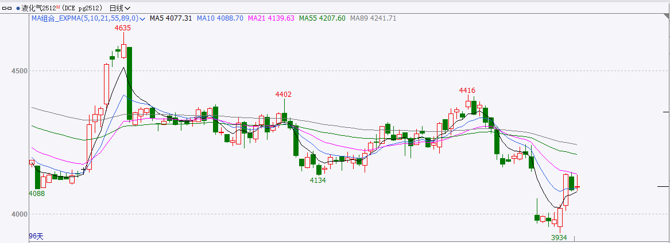Image resolution: width=670 pixels, height=243 pixels.
Task: Select the 液化气2512 contract title
Action: 38,9
